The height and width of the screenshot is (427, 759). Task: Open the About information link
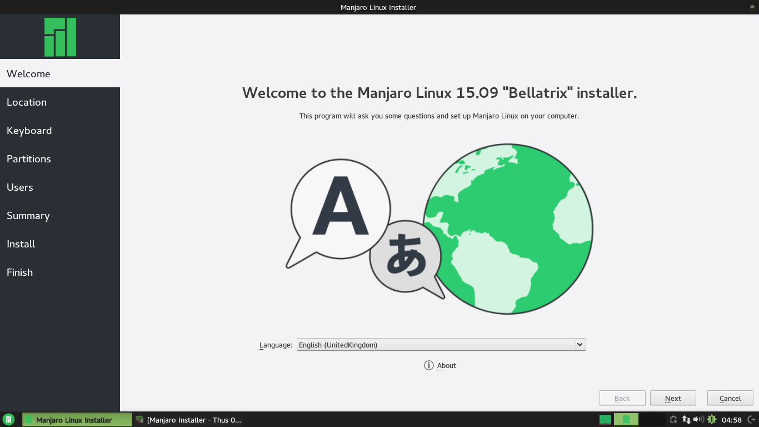(446, 365)
